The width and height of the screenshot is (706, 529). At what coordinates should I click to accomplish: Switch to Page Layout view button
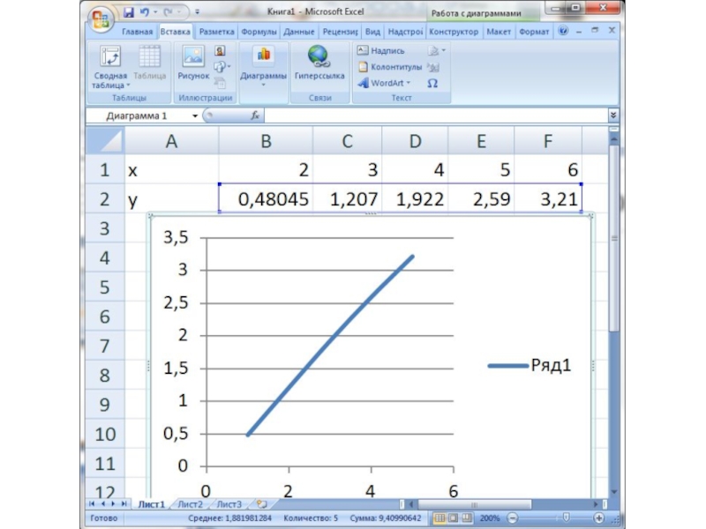[453, 518]
